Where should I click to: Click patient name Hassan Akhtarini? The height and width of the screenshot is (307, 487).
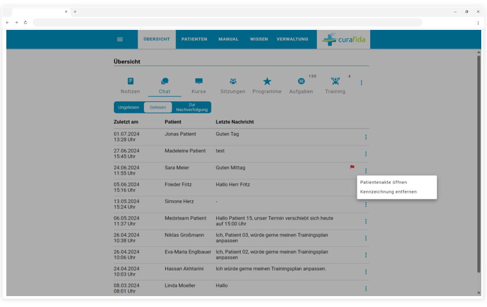click(184, 268)
